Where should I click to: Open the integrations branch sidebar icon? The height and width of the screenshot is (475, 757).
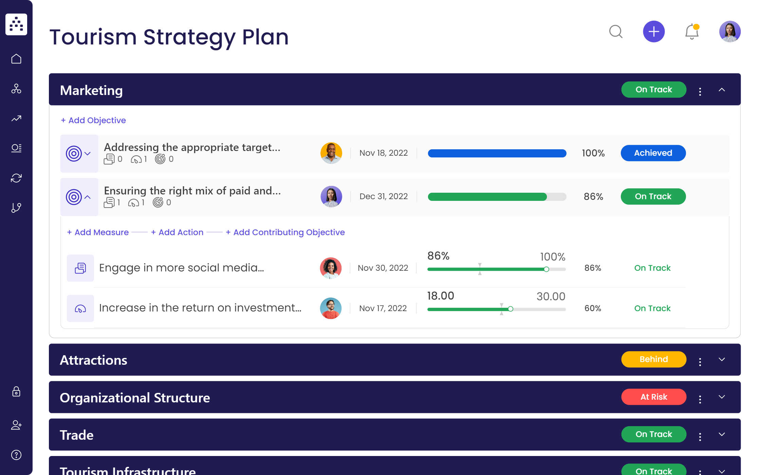[x=16, y=208]
